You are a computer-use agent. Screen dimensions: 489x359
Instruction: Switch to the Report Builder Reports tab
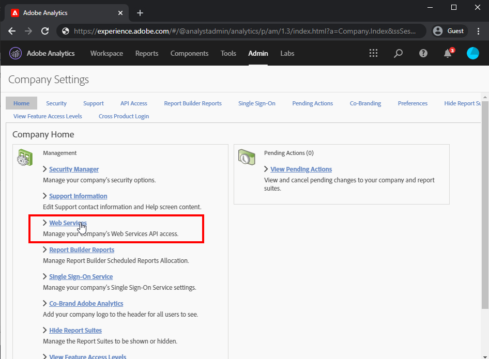pyautogui.click(x=193, y=103)
